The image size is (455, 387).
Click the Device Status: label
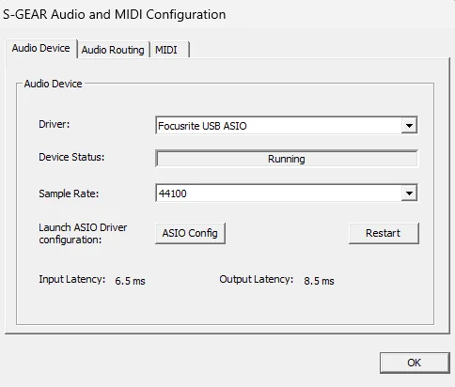(x=71, y=157)
